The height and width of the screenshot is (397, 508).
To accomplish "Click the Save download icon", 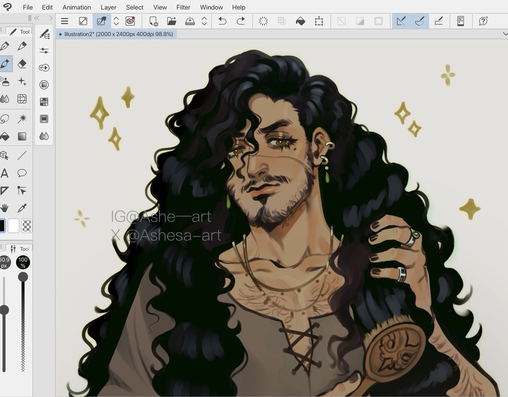I will (190, 21).
